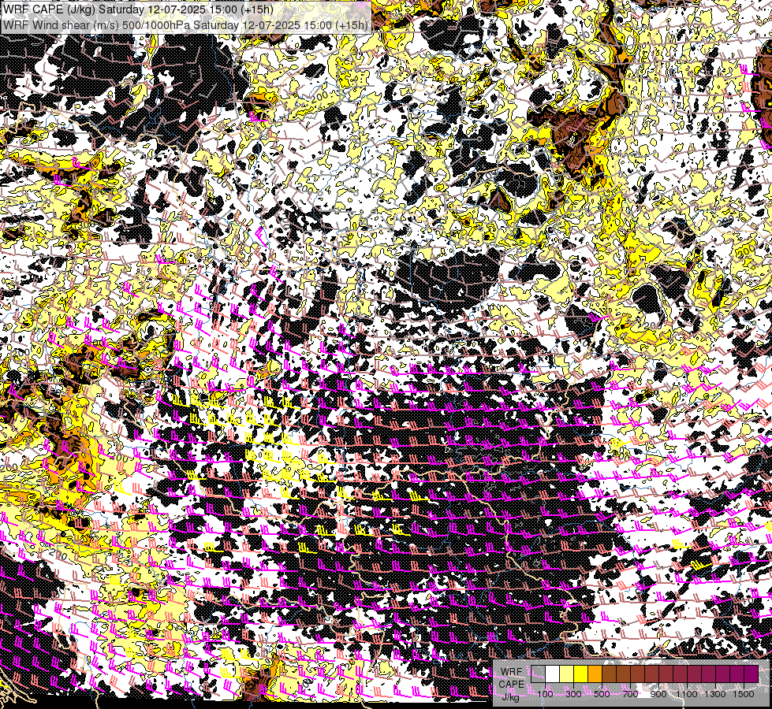The image size is (772, 709).
Task: Click the WRF CAPE title line
Action: [138, 9]
